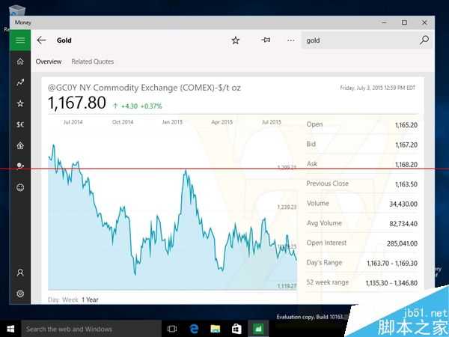Viewport: 449px width, 337px height.
Task: Select the Week chart range
Action: 70,300
